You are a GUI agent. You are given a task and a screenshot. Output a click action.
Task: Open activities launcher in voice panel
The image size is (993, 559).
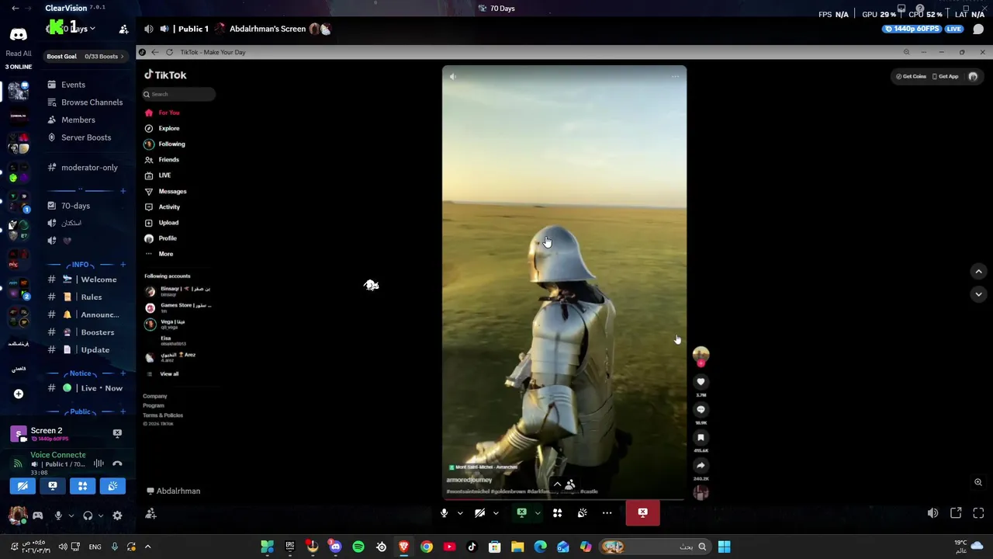point(82,486)
